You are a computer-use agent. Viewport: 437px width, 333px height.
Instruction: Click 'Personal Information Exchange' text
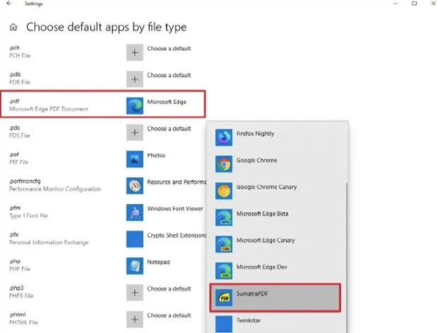[49, 243]
